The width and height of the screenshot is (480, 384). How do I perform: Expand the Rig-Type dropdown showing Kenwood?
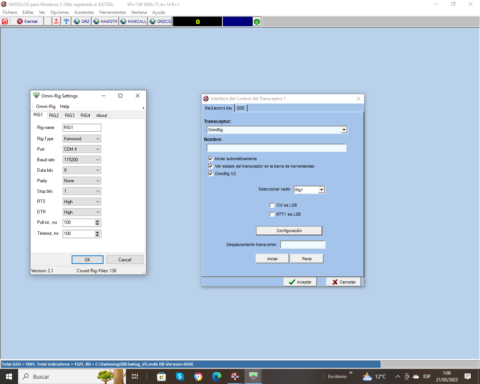[82, 139]
